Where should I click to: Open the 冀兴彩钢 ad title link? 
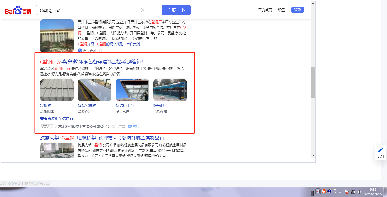(92, 62)
